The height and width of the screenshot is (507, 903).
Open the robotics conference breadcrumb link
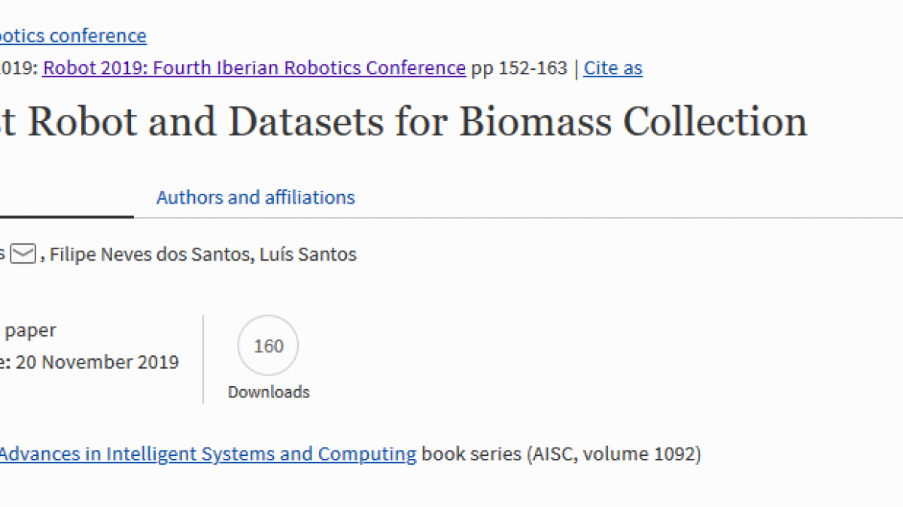(73, 35)
